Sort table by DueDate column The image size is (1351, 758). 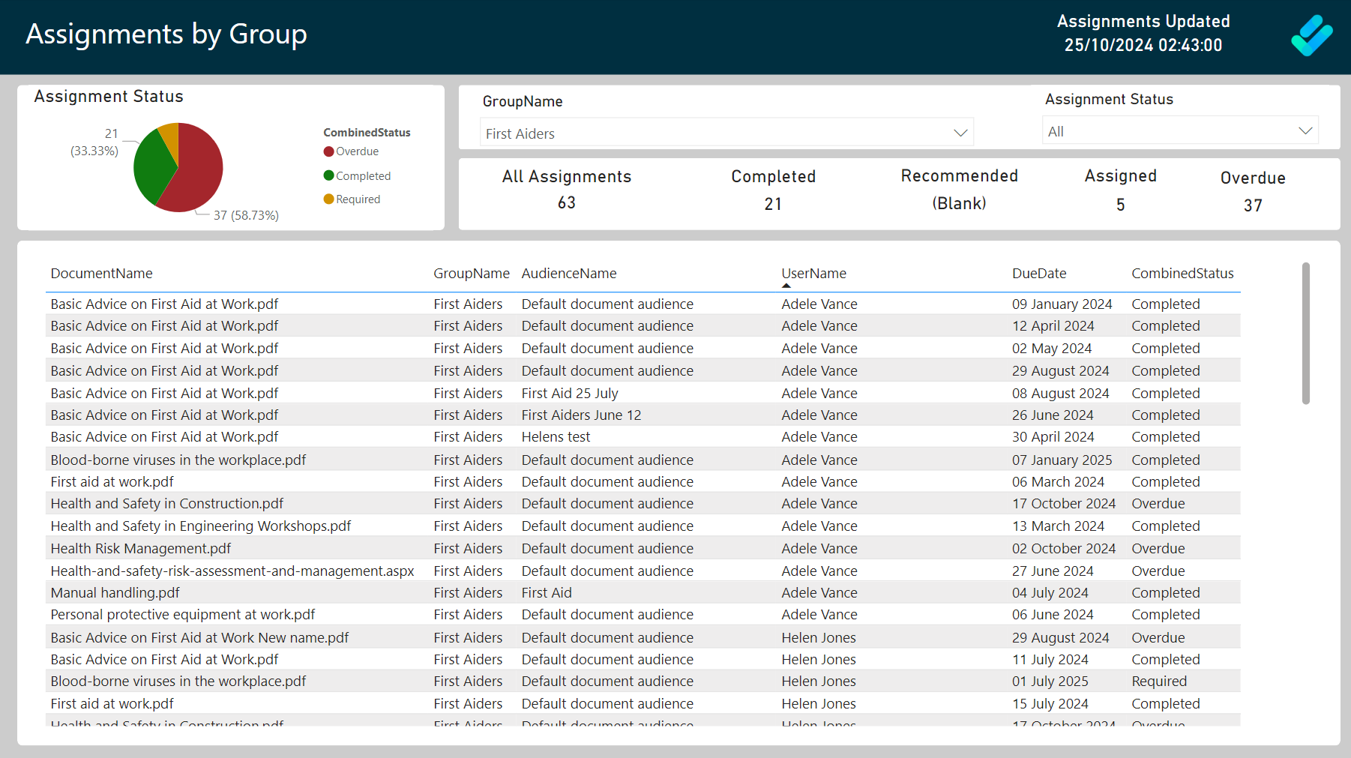pos(1038,274)
